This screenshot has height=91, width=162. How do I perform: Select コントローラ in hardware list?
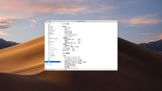pyautogui.click(x=51, y=51)
